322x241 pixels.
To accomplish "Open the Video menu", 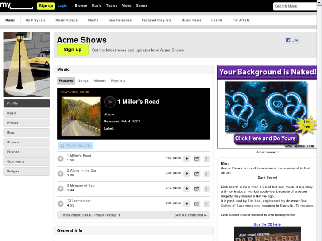I will click(x=127, y=6).
